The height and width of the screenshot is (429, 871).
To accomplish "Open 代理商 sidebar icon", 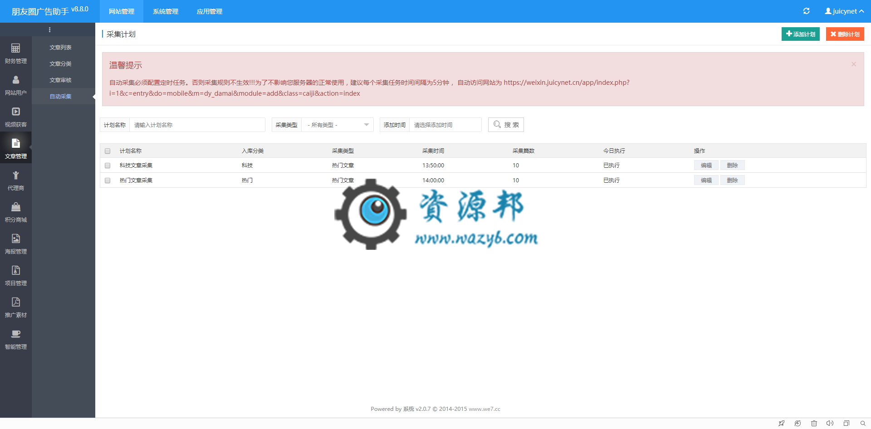I will point(16,180).
